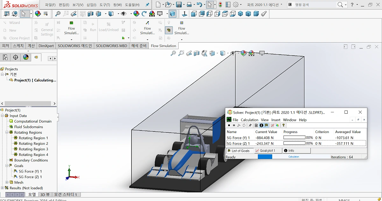This screenshot has width=382, height=201.
Task: Click the New document icon
Action: coord(158,4)
